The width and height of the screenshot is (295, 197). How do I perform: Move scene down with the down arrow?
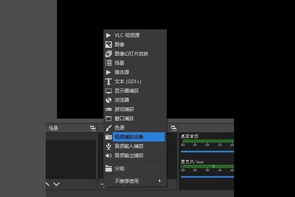tap(57, 184)
